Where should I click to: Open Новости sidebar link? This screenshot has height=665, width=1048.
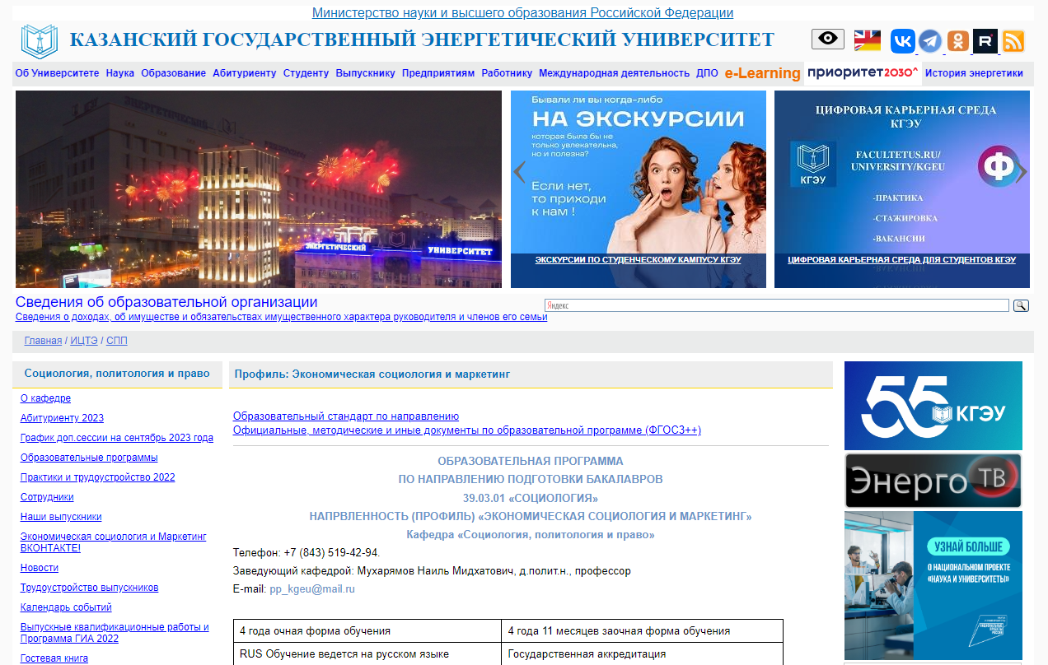pyautogui.click(x=40, y=568)
